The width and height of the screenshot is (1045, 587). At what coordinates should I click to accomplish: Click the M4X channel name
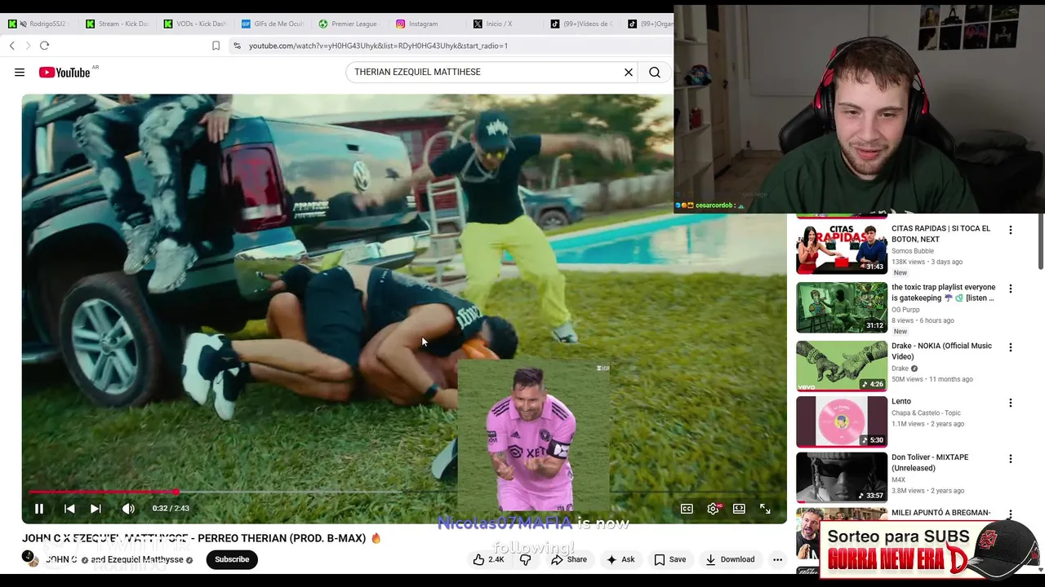(899, 479)
